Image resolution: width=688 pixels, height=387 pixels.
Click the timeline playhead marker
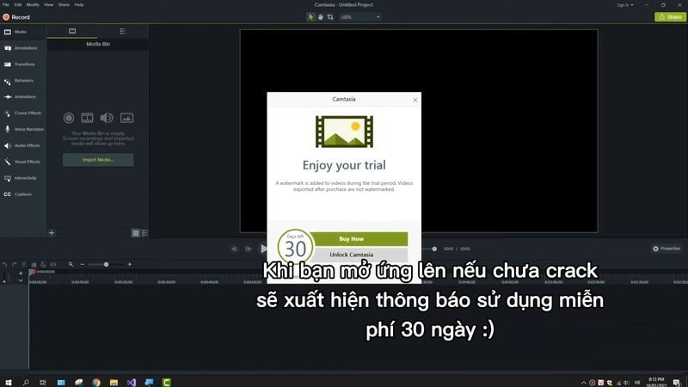point(32,273)
